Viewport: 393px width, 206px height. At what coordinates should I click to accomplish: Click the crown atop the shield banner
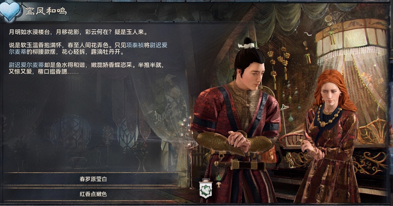(x=206, y=180)
